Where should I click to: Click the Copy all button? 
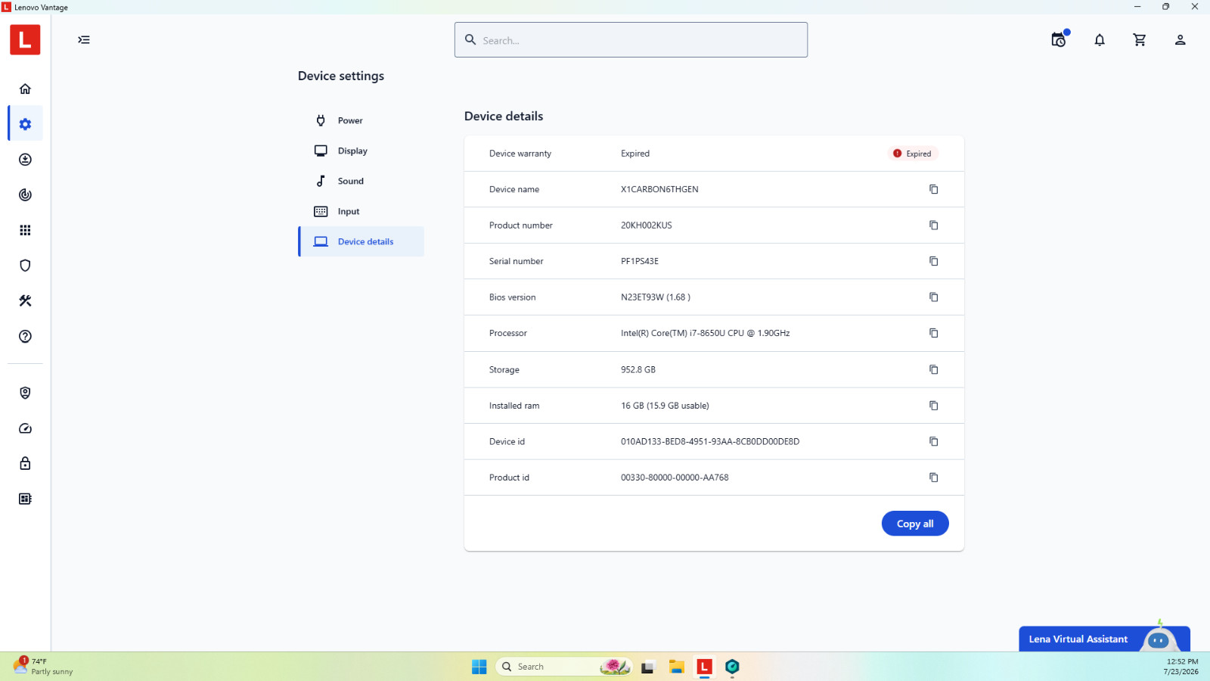pos(915,524)
